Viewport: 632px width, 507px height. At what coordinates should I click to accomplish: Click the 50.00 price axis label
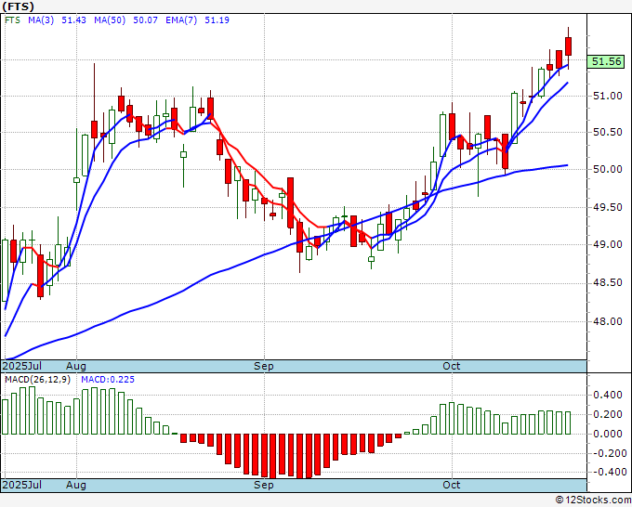tap(608, 169)
